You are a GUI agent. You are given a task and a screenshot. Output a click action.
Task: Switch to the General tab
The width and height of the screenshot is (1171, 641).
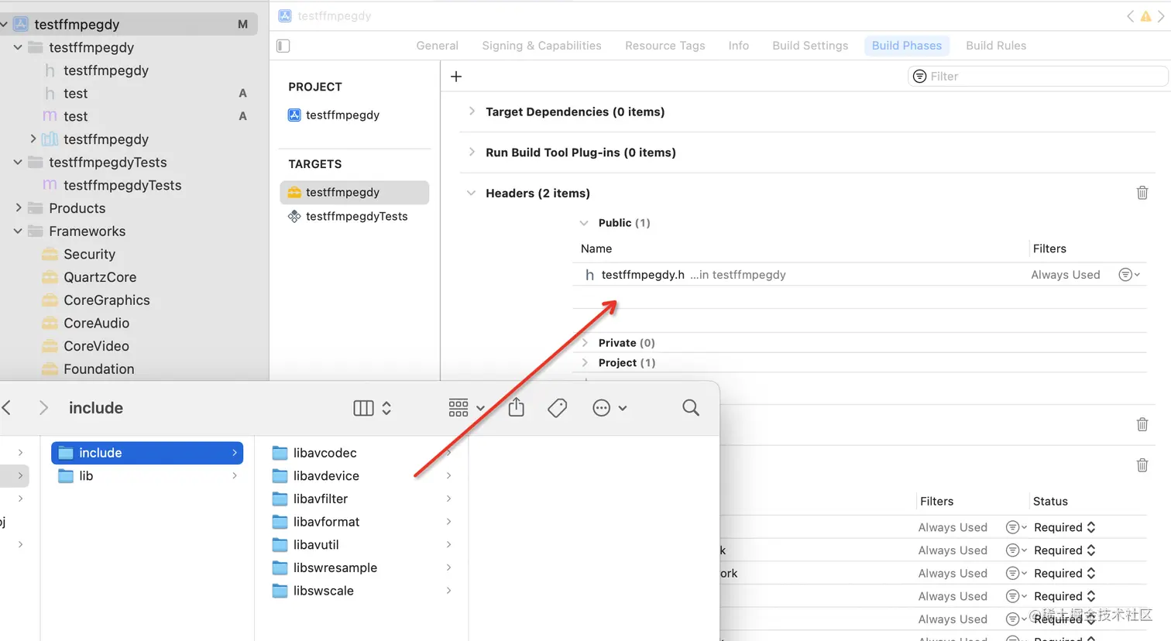click(438, 46)
